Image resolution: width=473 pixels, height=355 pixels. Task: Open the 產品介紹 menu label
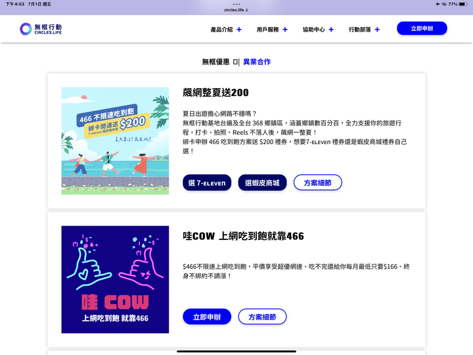coord(222,30)
